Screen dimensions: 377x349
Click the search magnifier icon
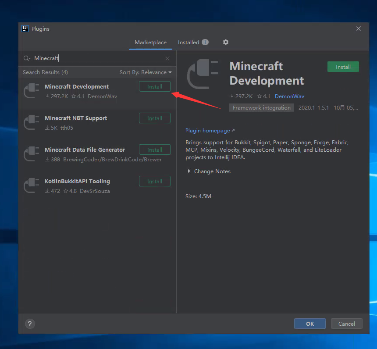point(27,58)
